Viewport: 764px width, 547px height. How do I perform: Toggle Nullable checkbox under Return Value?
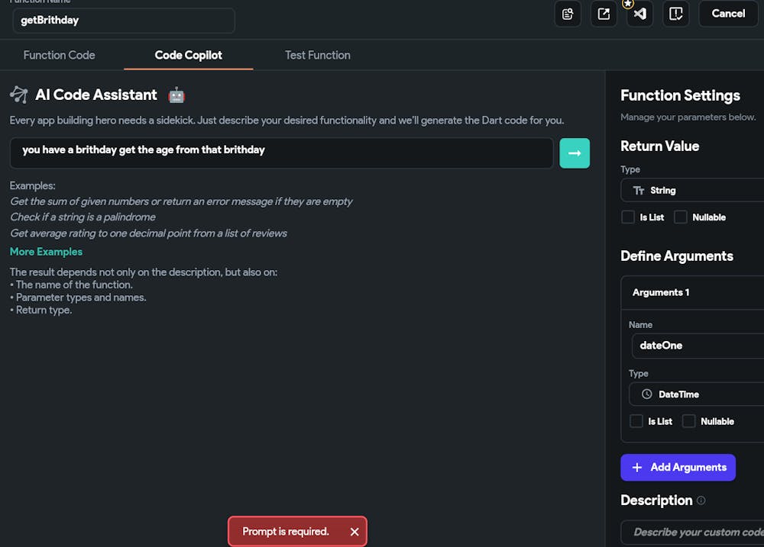tap(680, 217)
